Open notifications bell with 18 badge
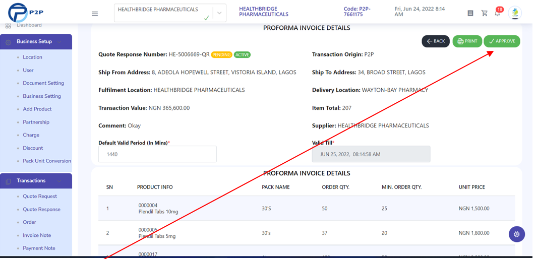Viewport: 536px width, 259px height. pyautogui.click(x=498, y=12)
